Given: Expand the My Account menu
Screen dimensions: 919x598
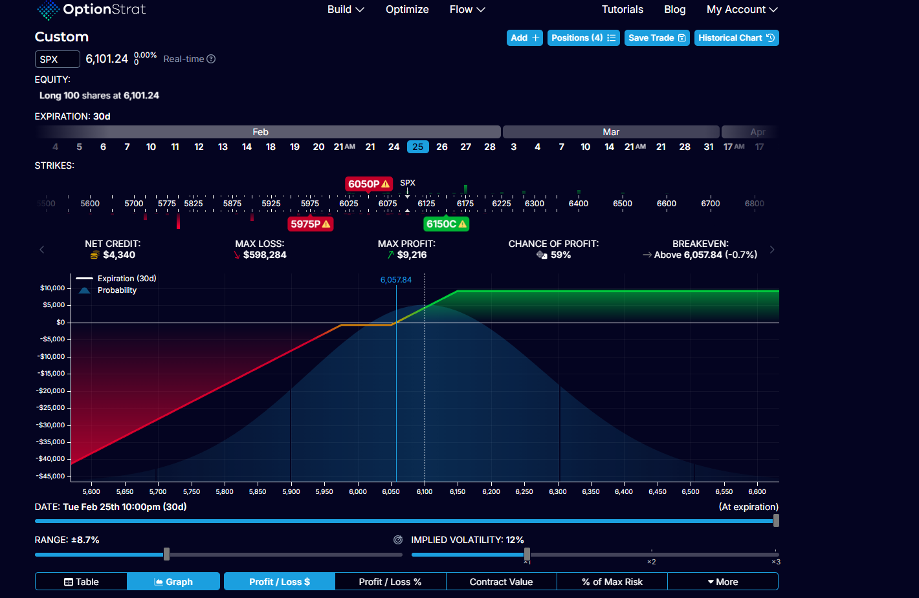Looking at the screenshot, I should tap(742, 10).
